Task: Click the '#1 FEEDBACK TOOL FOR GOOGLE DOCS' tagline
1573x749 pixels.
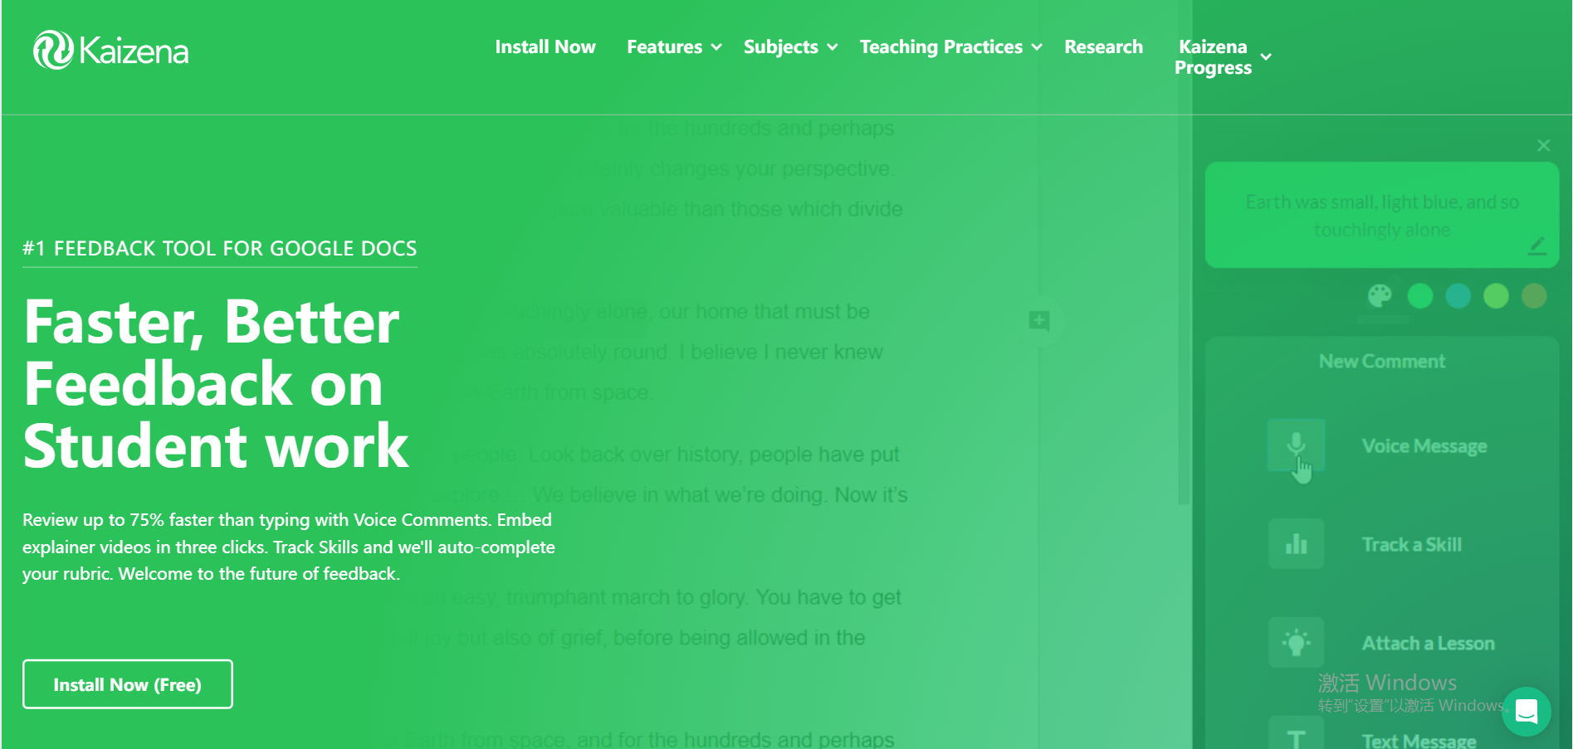Action: [x=220, y=249]
